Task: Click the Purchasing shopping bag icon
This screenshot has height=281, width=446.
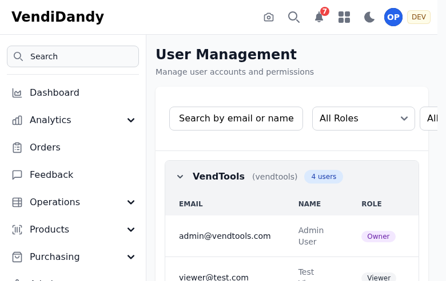Action: pos(17,257)
